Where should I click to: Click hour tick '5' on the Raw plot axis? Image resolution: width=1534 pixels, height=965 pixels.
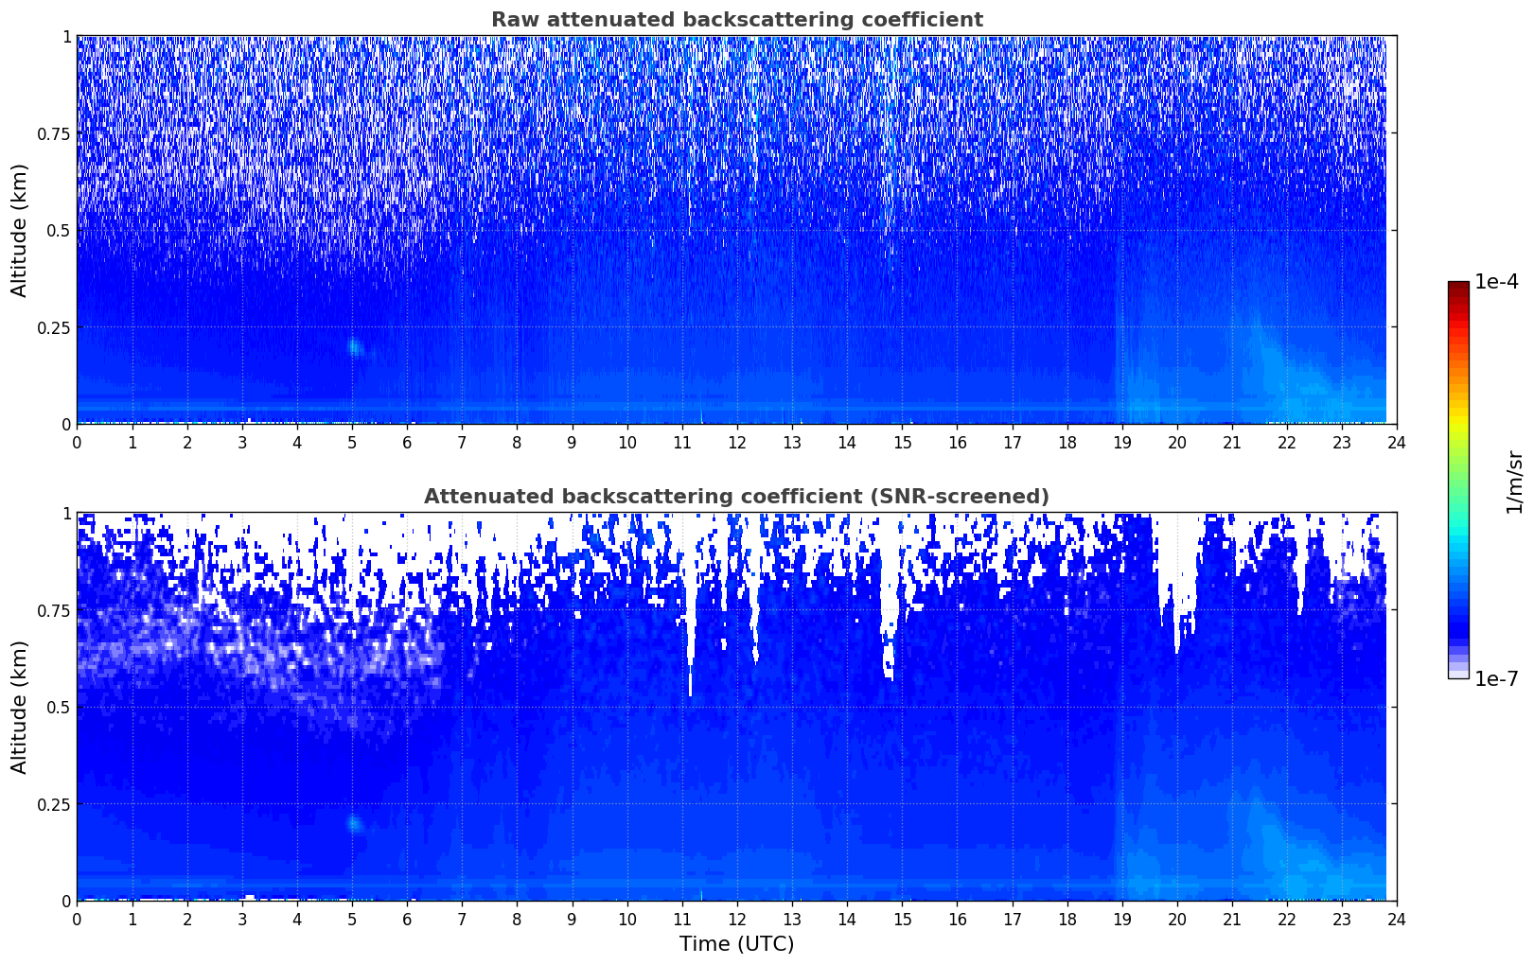(352, 442)
